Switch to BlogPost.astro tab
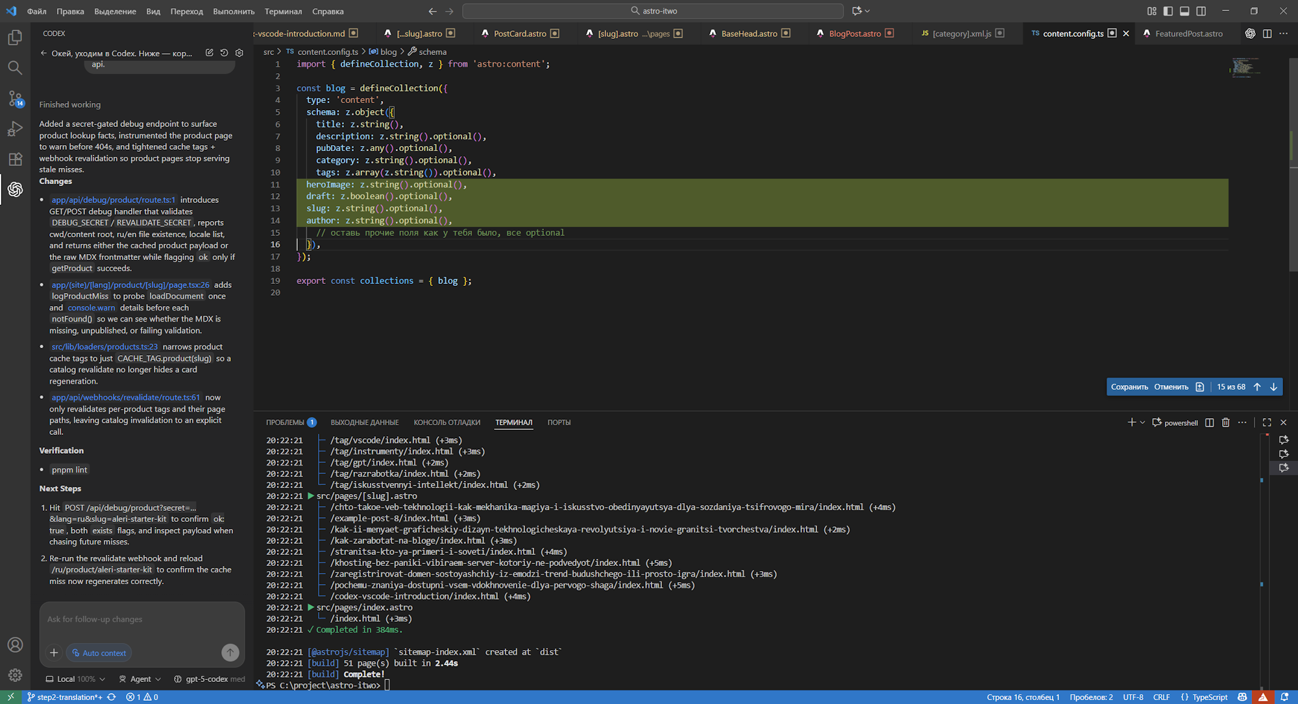Image resolution: width=1298 pixels, height=704 pixels. (854, 34)
